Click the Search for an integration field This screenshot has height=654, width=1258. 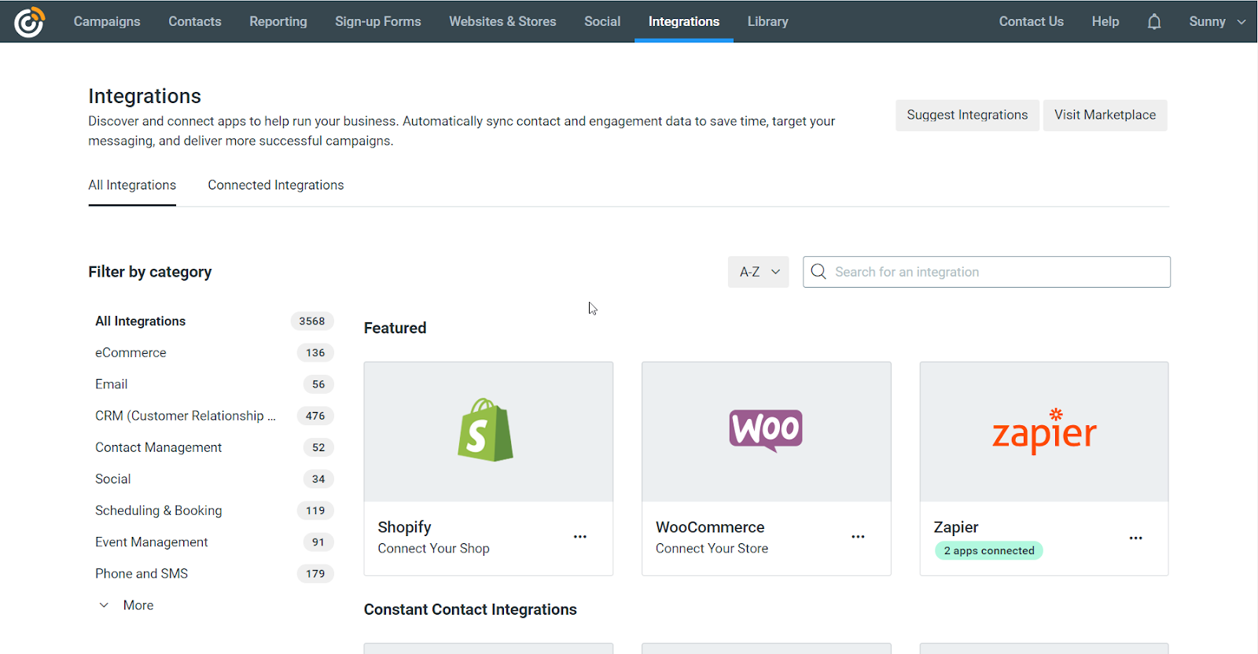(x=986, y=272)
